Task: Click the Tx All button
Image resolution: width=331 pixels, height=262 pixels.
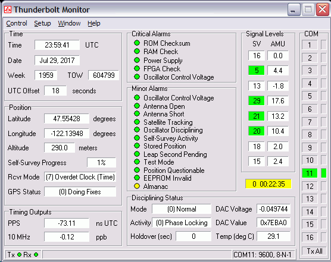Action: click(x=314, y=251)
